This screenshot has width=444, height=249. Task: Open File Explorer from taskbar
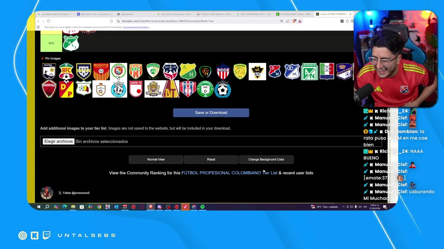click(x=73, y=207)
